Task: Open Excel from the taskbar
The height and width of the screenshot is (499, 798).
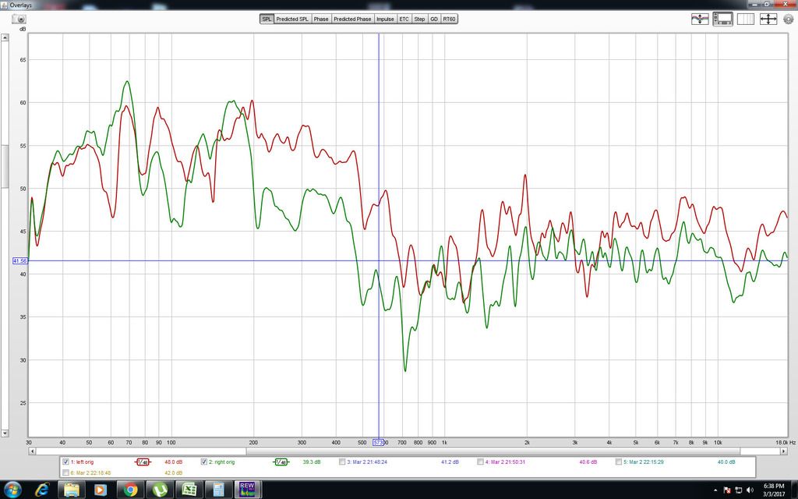Action: (x=189, y=490)
